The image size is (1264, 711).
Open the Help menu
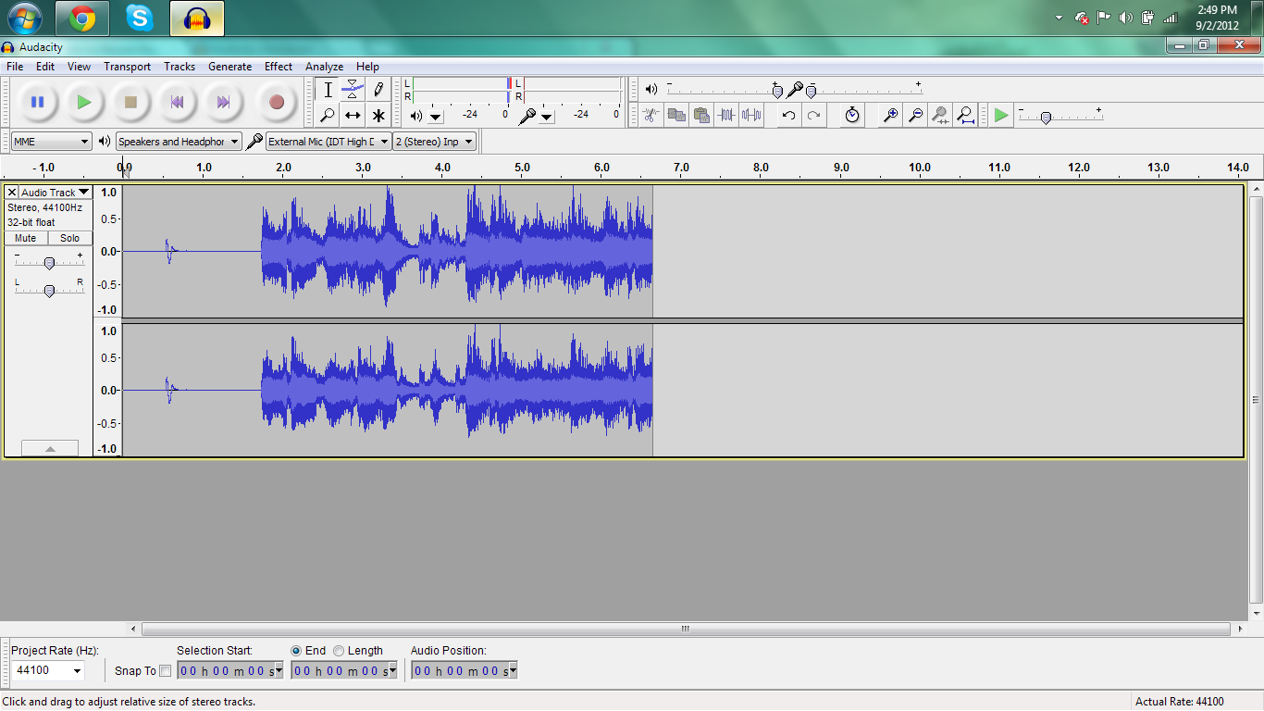[367, 67]
